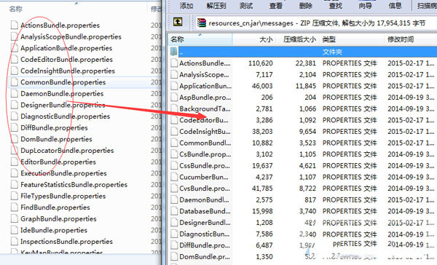The height and width of the screenshot is (265, 437).
Task: Select ActionsBundle row in the archive
Action: pos(303,63)
